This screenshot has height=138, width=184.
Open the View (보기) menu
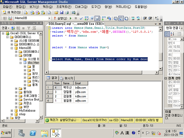click(34, 7)
